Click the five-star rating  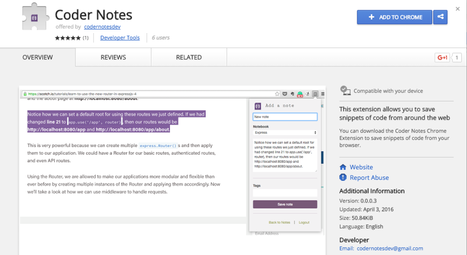pyautogui.click(x=67, y=38)
